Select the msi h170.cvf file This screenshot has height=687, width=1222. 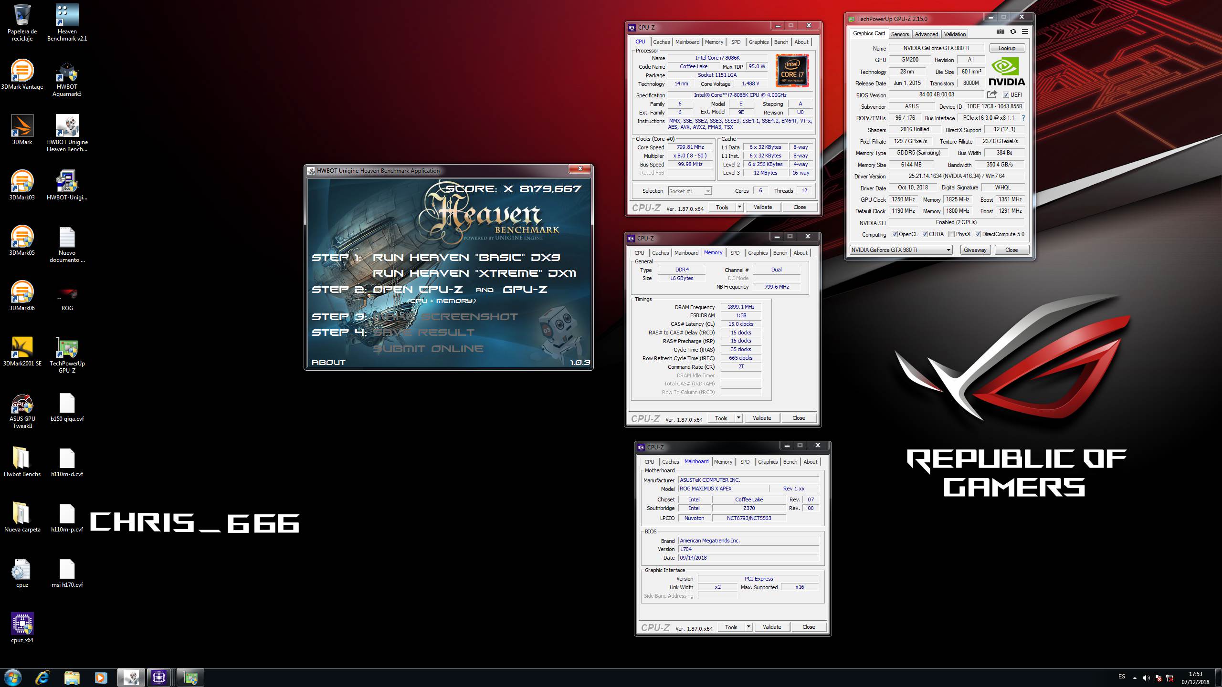point(67,572)
